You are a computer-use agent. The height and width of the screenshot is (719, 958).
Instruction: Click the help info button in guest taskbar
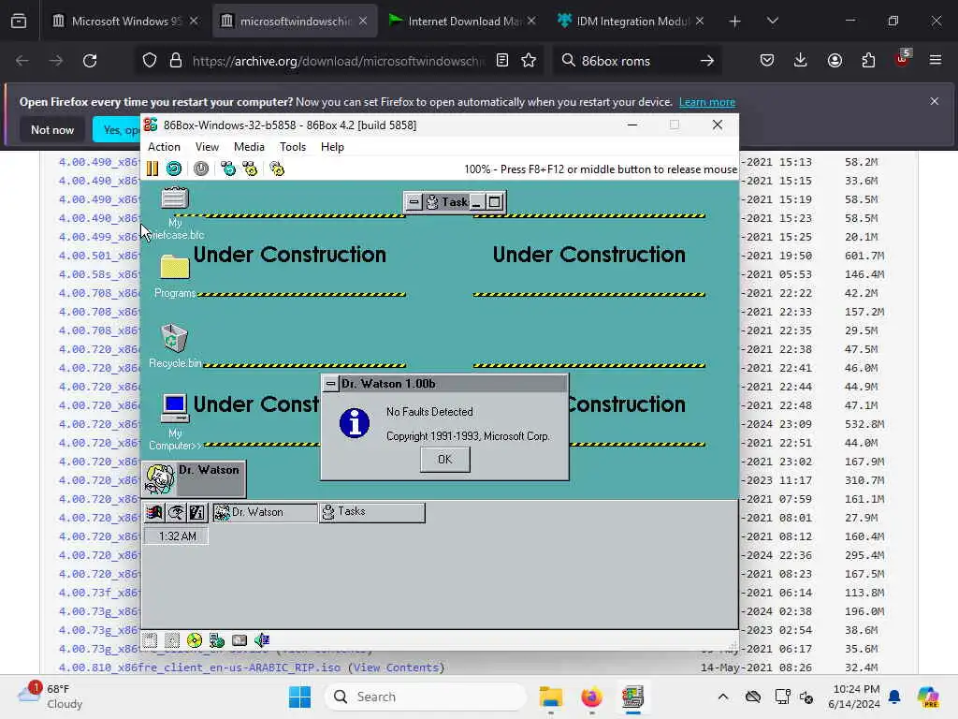point(196,512)
